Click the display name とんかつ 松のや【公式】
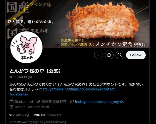The image size is (156, 124). click(x=35, y=71)
